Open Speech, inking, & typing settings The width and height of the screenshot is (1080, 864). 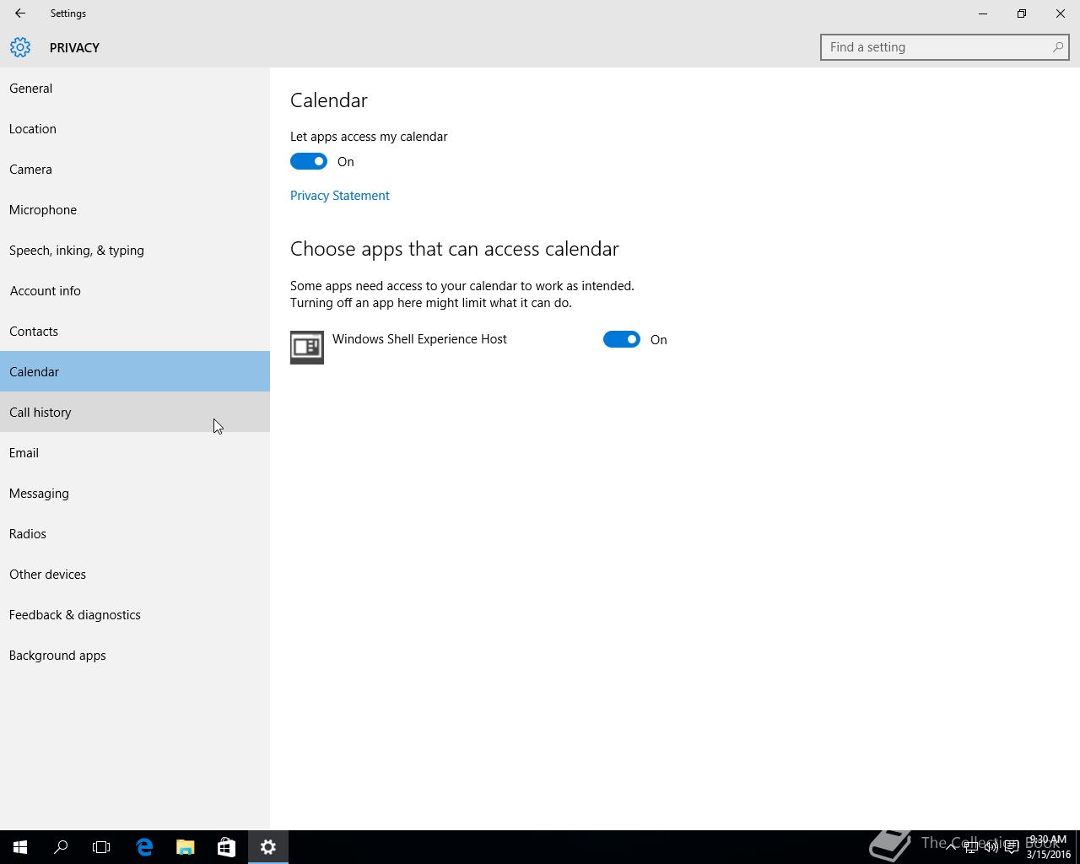point(135,250)
